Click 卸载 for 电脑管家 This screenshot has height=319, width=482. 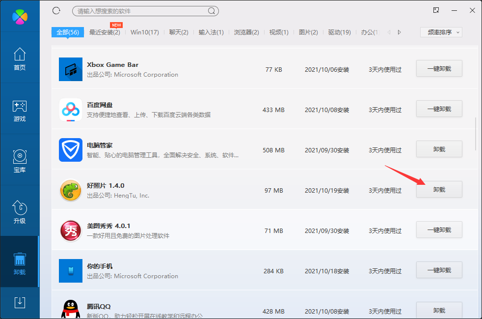coord(439,149)
